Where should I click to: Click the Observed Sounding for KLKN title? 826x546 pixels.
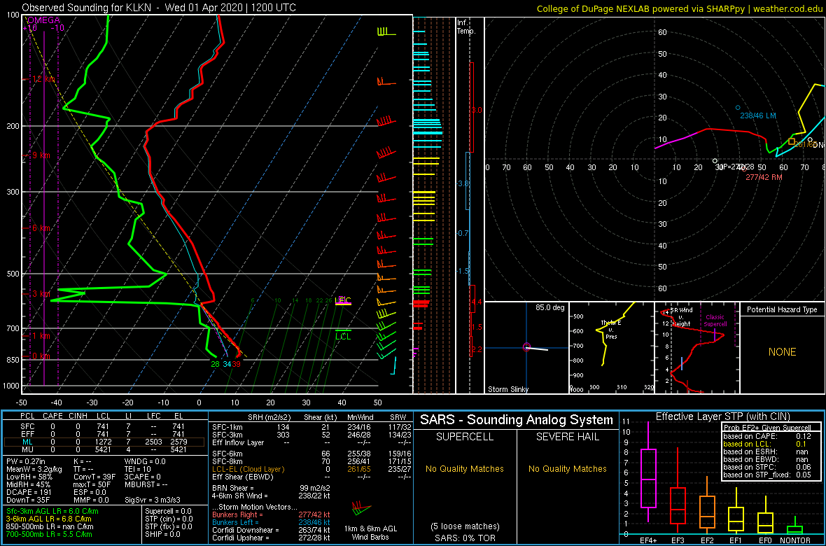point(159,8)
